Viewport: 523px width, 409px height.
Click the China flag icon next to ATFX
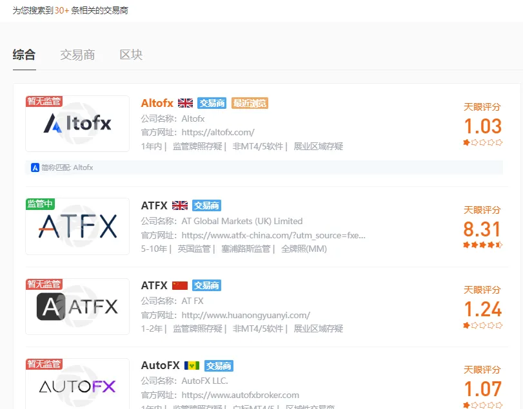pyautogui.click(x=180, y=285)
